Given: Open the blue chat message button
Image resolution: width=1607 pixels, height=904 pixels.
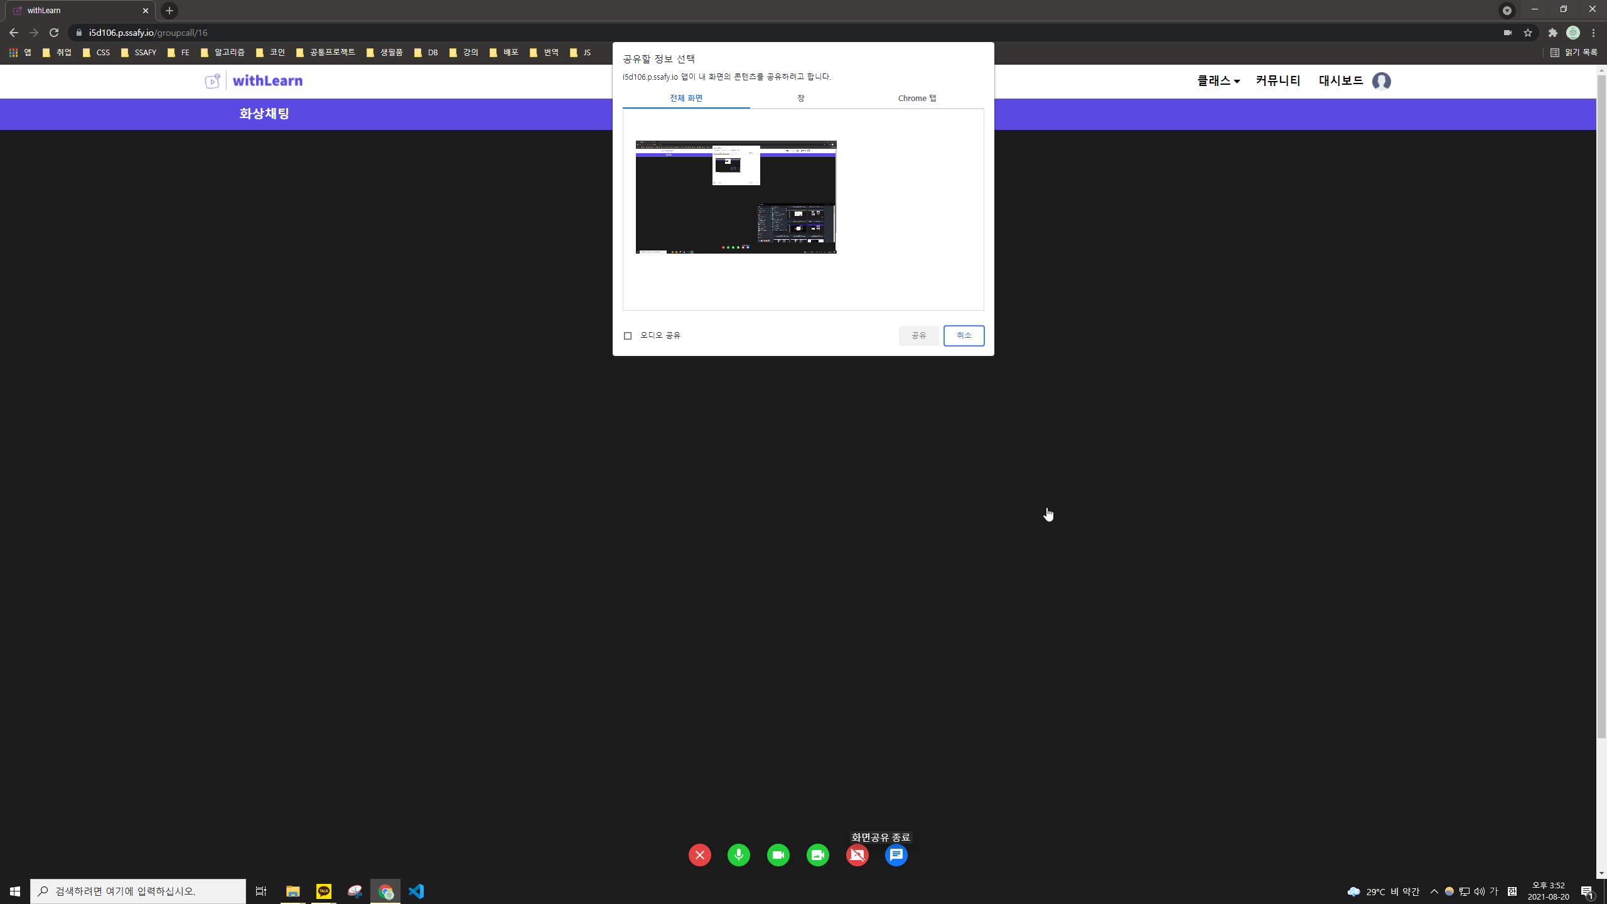Looking at the screenshot, I should (896, 855).
